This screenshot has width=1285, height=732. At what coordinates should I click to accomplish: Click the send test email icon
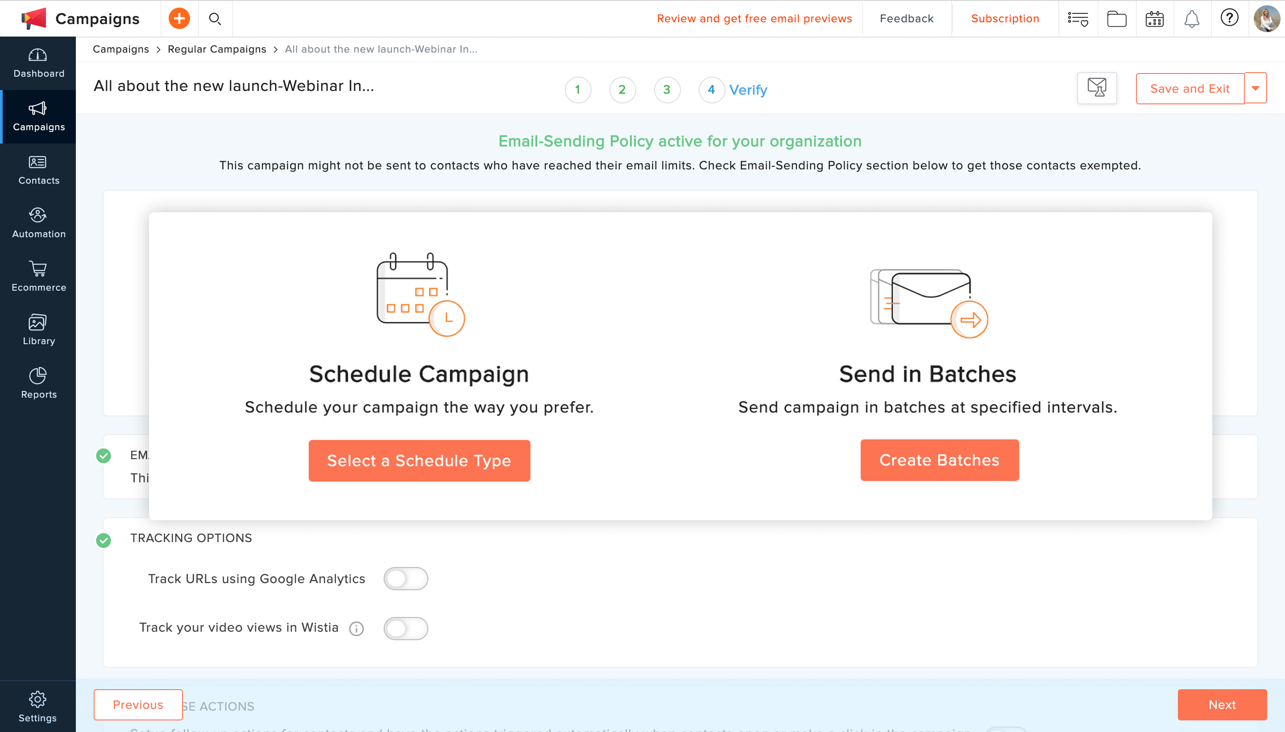[x=1097, y=88]
